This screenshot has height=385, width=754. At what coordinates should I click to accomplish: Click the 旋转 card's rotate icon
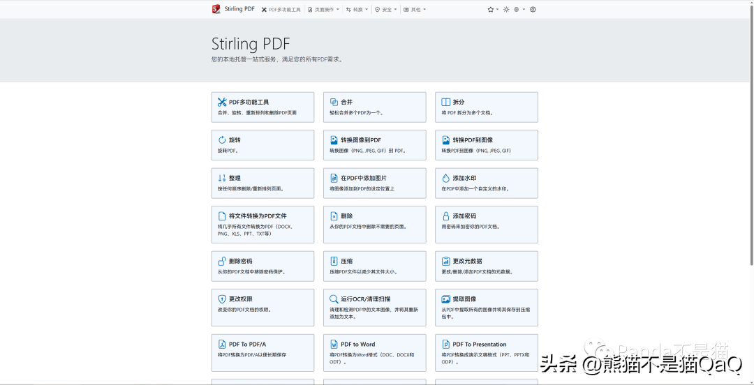pos(222,140)
